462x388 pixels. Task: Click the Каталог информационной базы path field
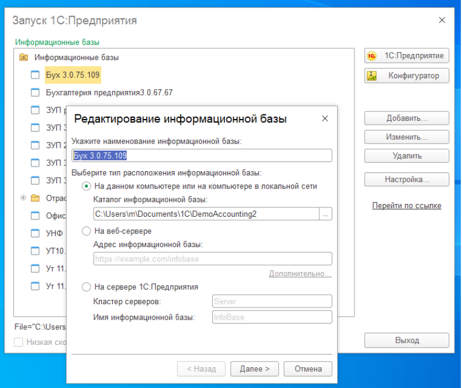tap(206, 214)
